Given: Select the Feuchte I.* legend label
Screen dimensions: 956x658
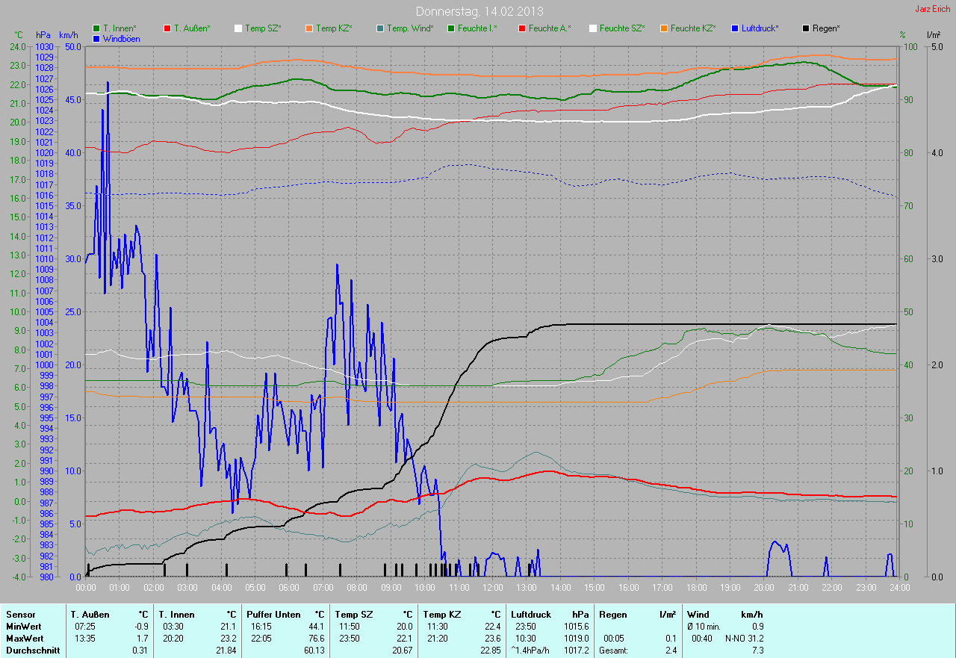Looking at the screenshot, I should click(x=477, y=28).
